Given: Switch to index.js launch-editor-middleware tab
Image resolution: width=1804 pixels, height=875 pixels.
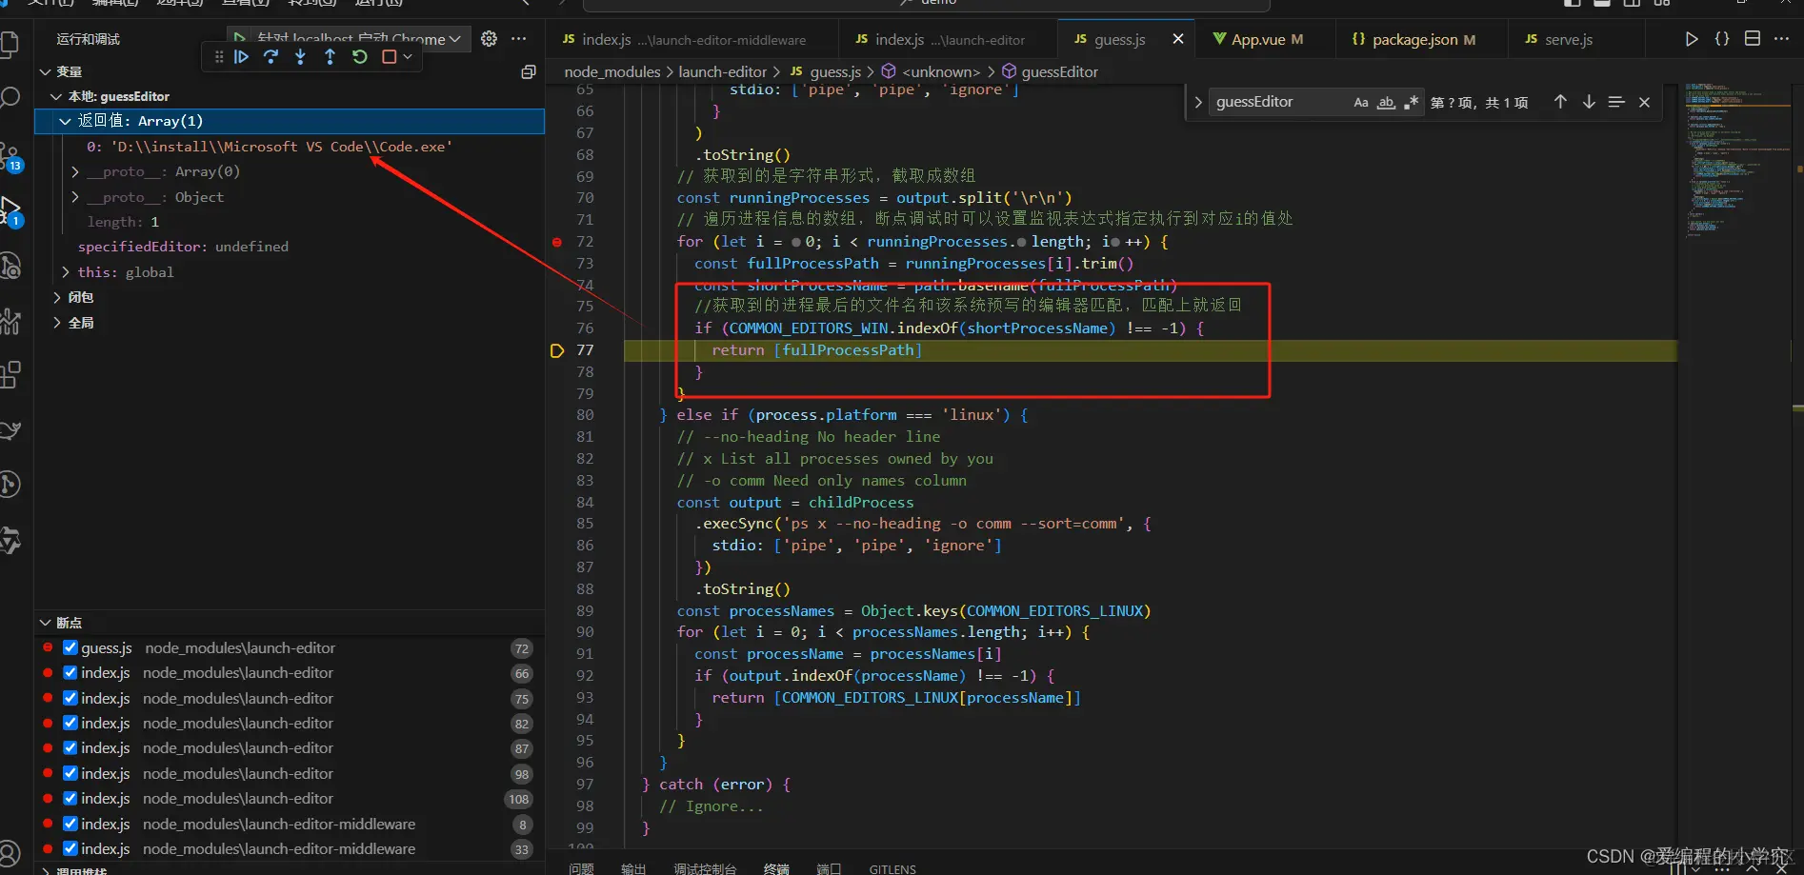Looking at the screenshot, I should coord(693,39).
